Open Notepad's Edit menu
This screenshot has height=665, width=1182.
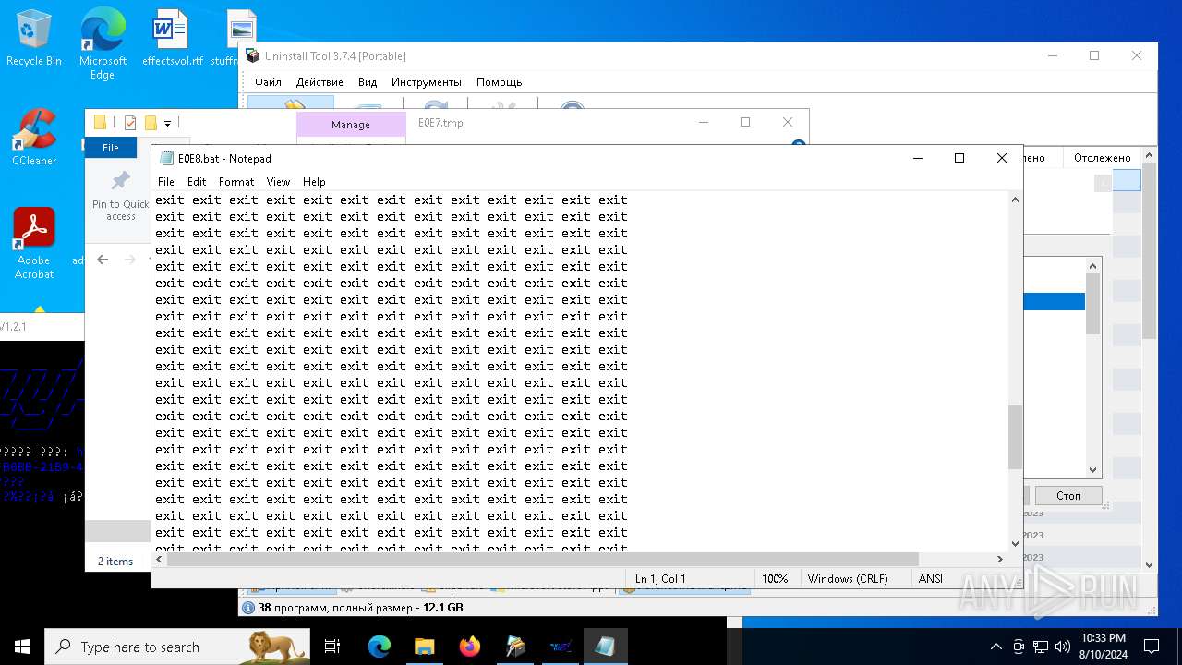tap(197, 182)
